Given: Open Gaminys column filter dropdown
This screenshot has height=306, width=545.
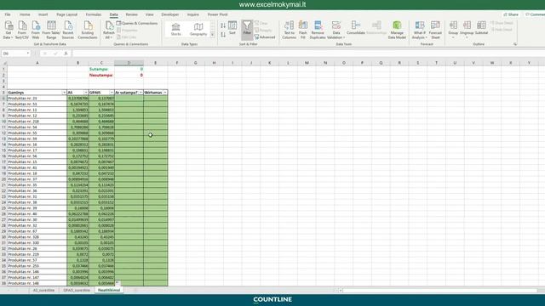Looking at the screenshot, I should point(64,93).
